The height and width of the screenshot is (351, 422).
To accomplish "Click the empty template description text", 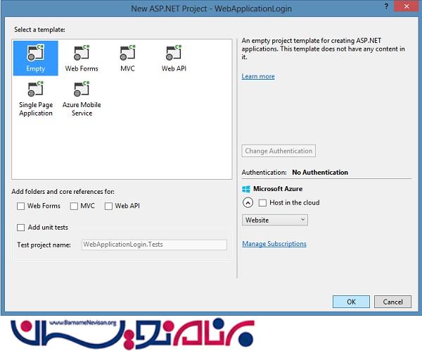I will pos(323,49).
